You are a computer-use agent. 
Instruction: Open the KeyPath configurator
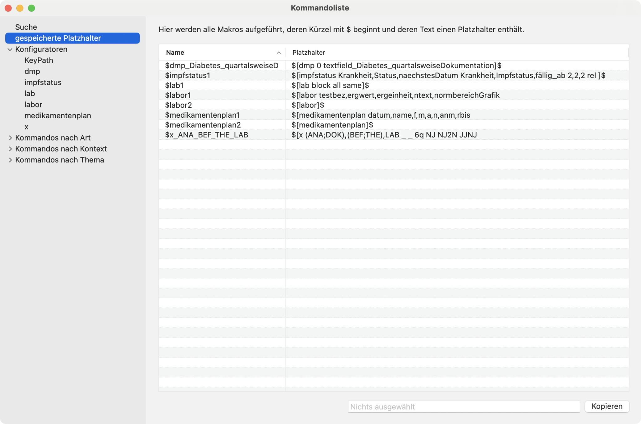(x=39, y=60)
